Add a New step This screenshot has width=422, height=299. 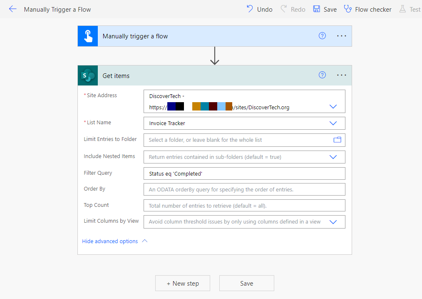(x=183, y=283)
